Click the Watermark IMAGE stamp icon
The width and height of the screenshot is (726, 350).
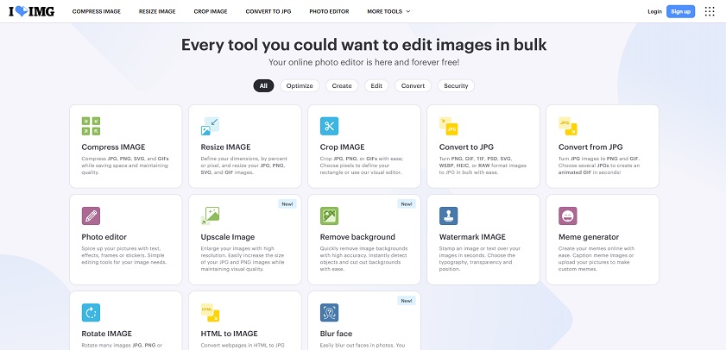pos(448,216)
